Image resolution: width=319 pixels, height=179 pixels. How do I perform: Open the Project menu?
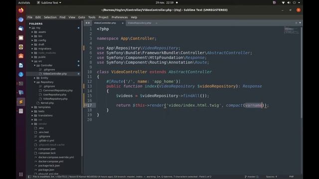click(x=103, y=17)
